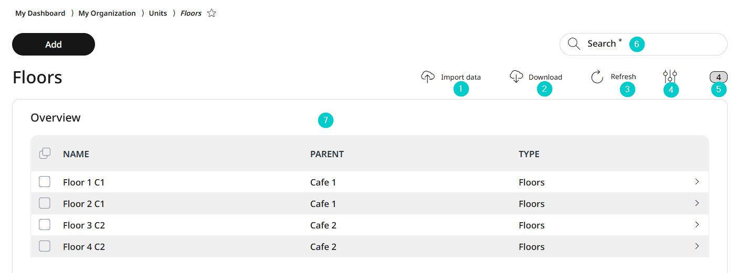Click the select-all icon in table header

click(x=45, y=154)
